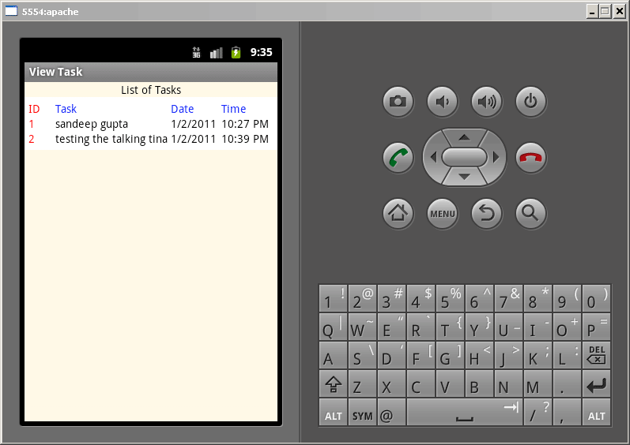Click the D-pad down arrow
Image resolution: width=630 pixels, height=445 pixels.
(465, 177)
